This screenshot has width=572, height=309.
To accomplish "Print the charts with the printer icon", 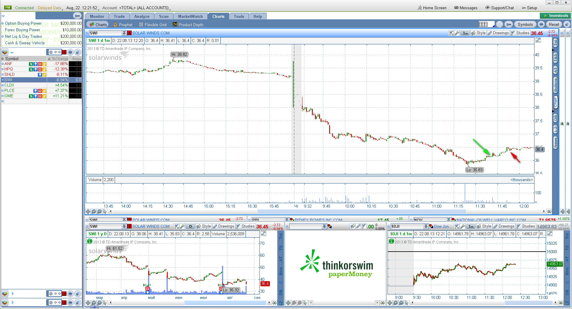I will tap(541, 24).
